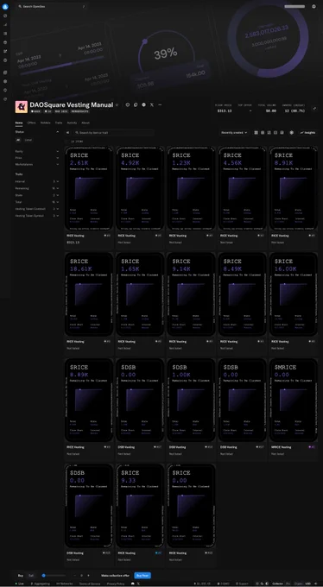This screenshot has width=323, height=587.
Task: Filter status by All
Action: pyautogui.click(x=18, y=140)
